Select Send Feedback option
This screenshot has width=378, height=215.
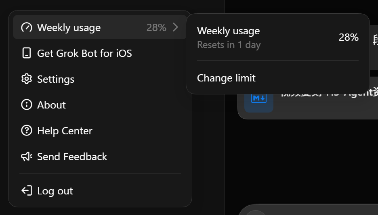click(100, 157)
